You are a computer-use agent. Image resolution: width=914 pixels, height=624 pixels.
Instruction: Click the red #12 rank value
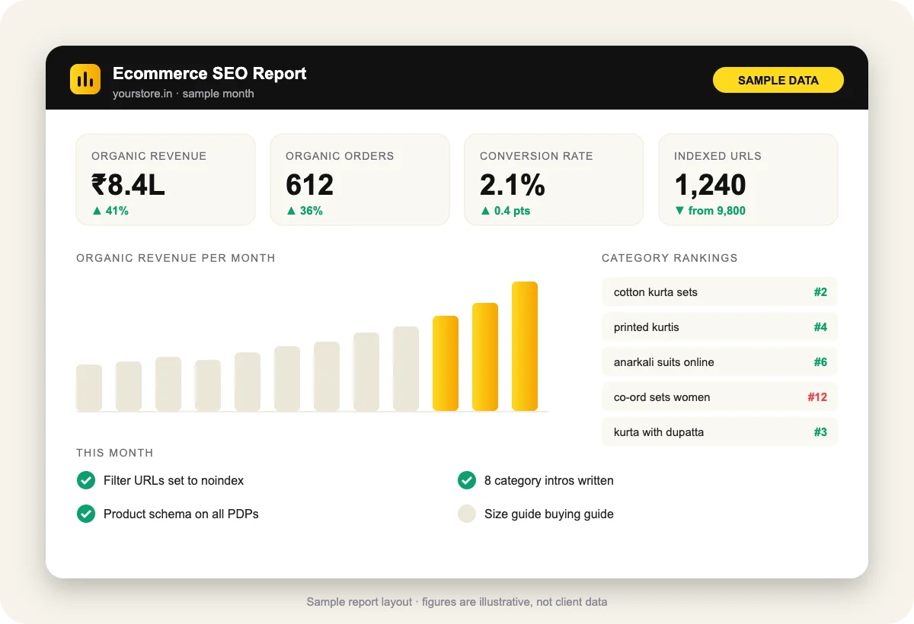point(817,397)
